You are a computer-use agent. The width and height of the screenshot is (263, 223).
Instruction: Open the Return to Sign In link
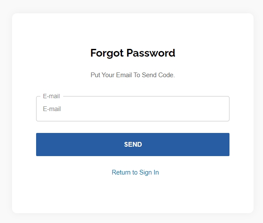(x=135, y=172)
